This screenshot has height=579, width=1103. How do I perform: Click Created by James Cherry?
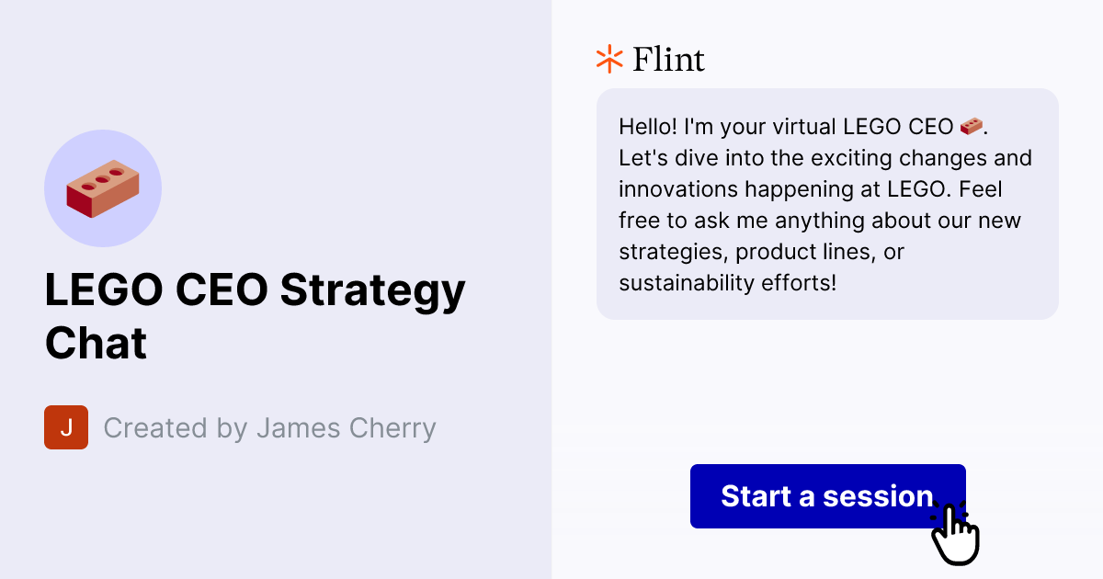tap(270, 426)
